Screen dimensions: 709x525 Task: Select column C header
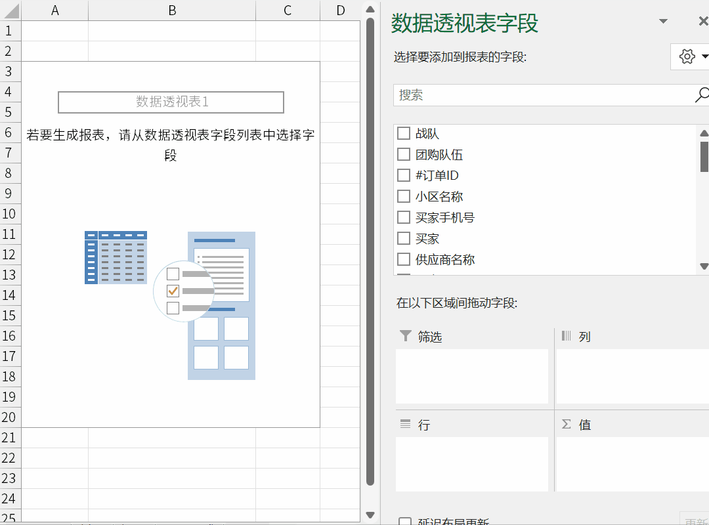point(288,10)
